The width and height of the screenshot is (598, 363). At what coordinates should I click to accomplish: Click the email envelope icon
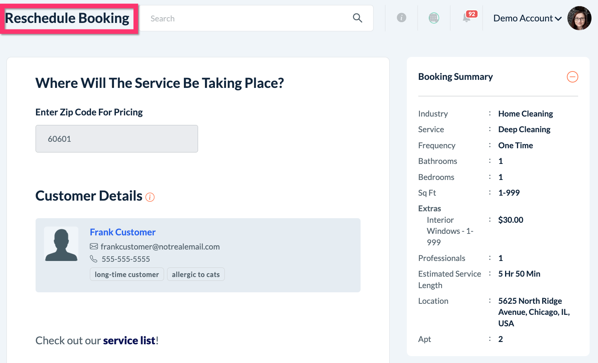[94, 246]
